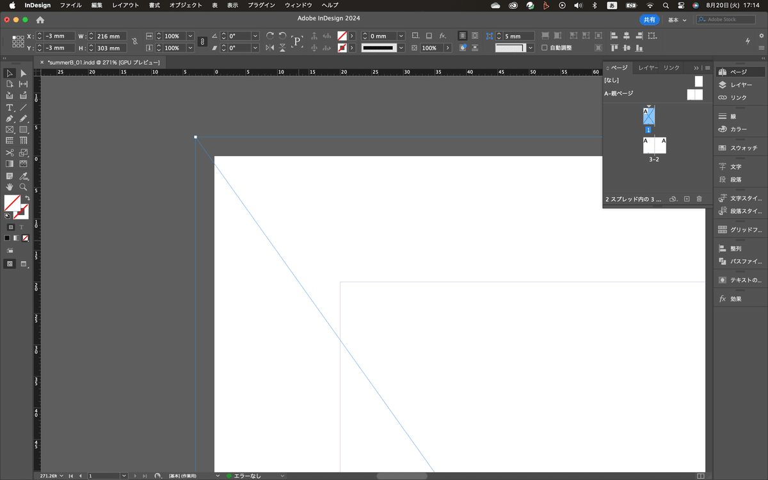768x480 pixels.
Task: Select Apply Color mode button
Action: tap(7, 238)
